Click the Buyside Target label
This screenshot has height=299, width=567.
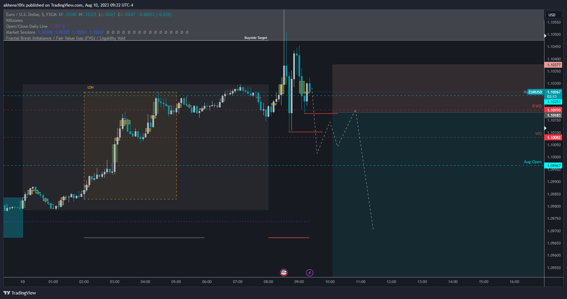(256, 38)
